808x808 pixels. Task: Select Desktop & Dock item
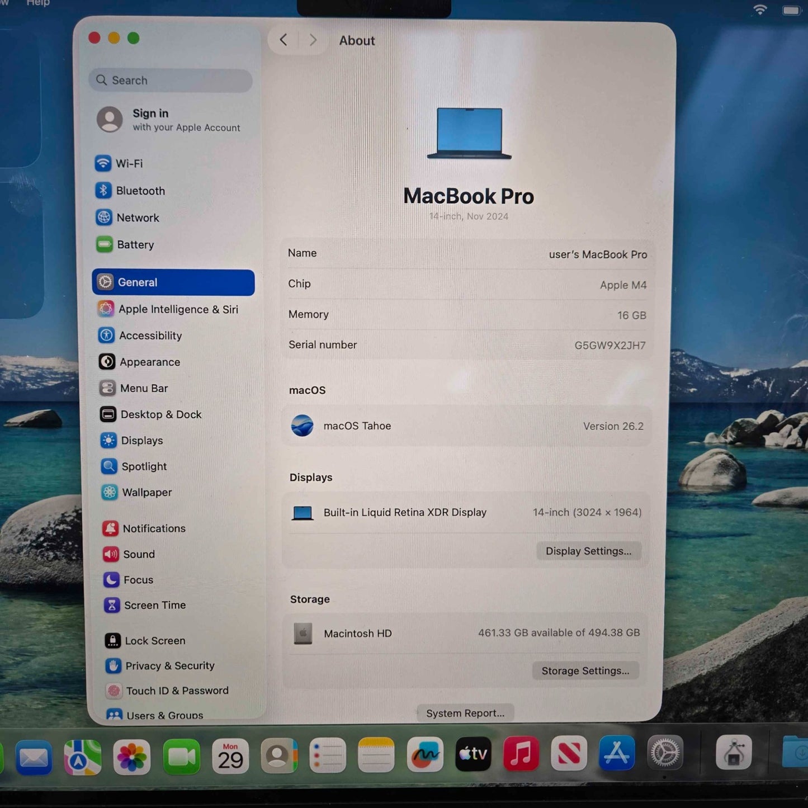tap(160, 414)
